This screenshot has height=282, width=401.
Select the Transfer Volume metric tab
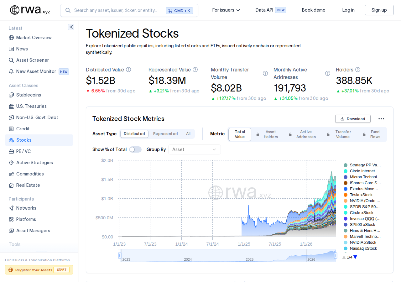click(x=340, y=134)
